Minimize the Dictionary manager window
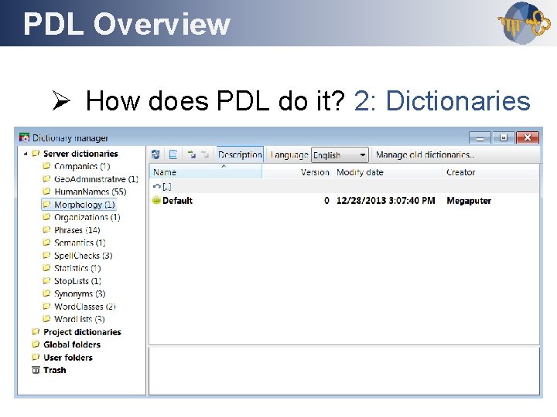The image size is (557, 417). 480,137
